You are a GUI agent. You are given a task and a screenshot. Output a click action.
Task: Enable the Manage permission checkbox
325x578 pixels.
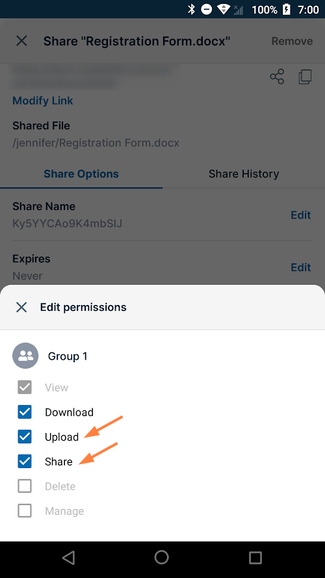coord(25,511)
